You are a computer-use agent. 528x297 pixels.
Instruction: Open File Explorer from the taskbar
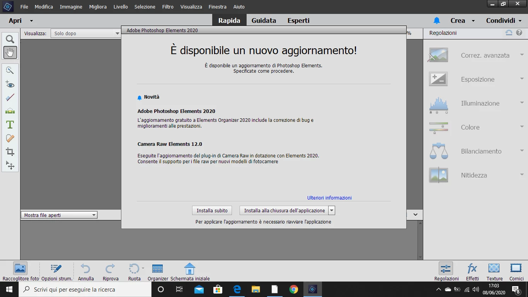pyautogui.click(x=256, y=289)
